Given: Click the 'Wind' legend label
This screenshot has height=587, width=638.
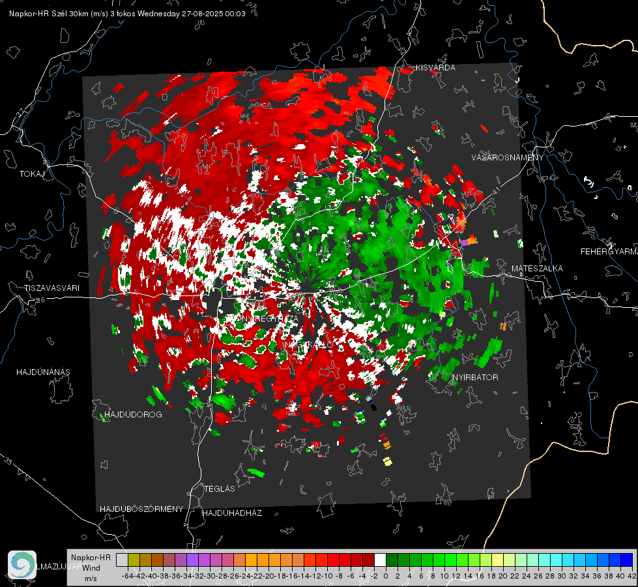Looking at the screenshot, I should (91, 567).
